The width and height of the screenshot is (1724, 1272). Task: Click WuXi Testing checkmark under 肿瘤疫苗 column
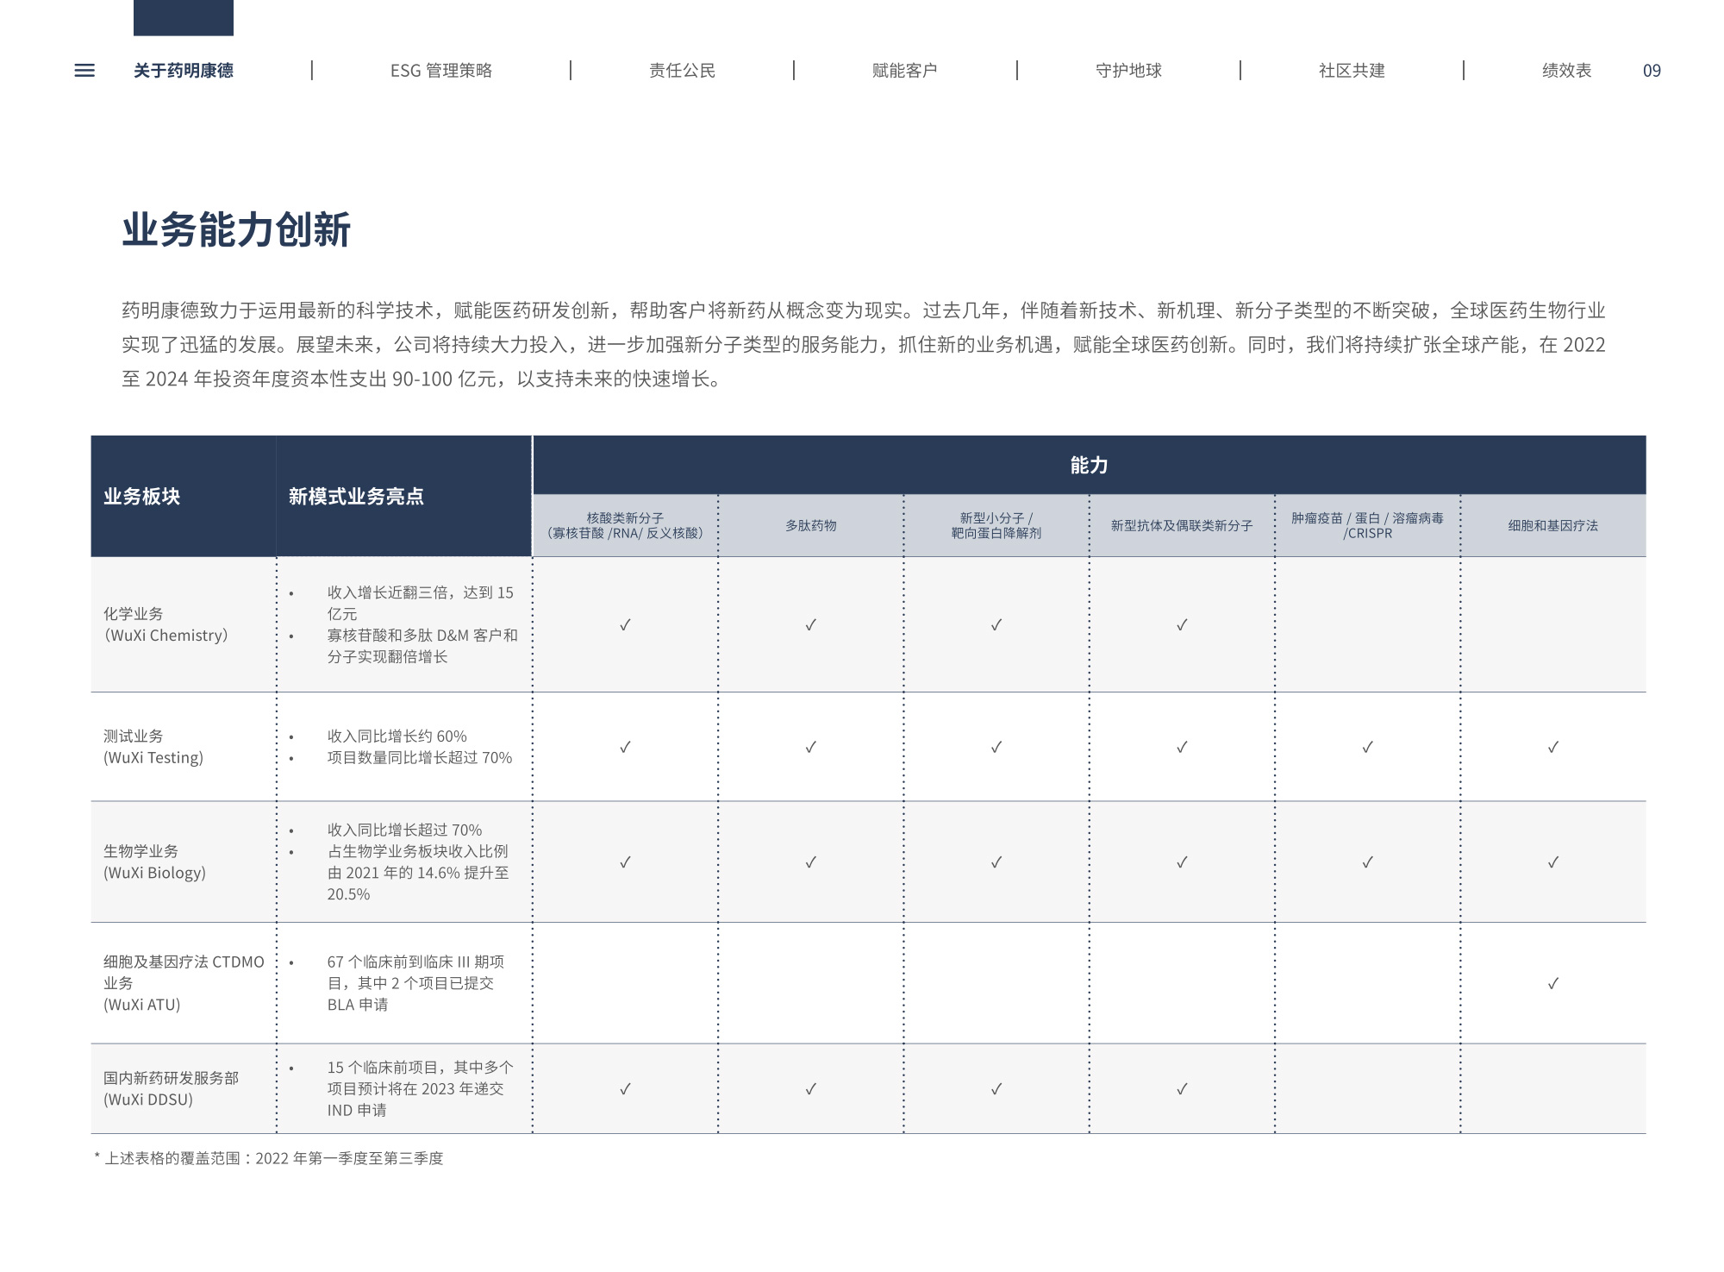[x=1367, y=747]
